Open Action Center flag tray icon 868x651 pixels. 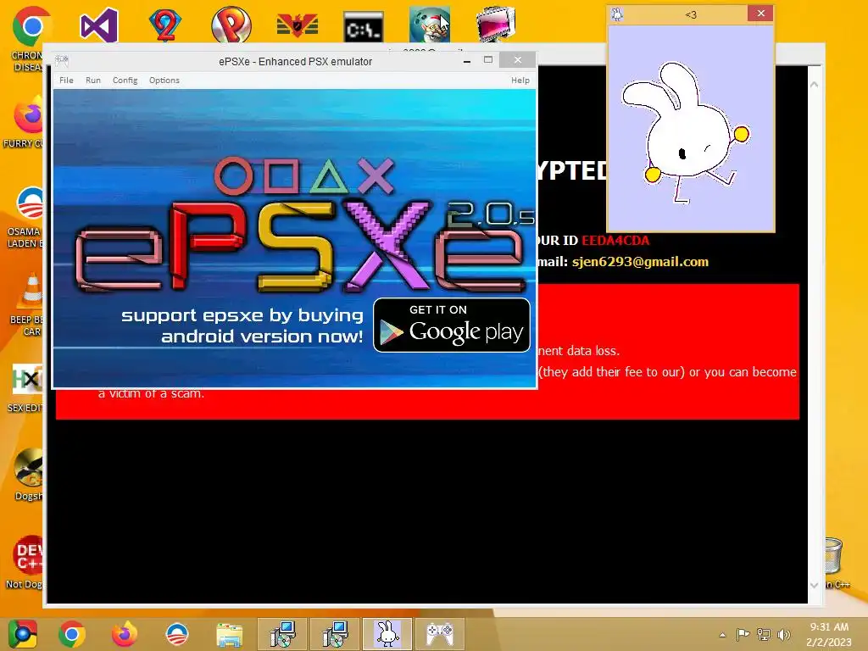(743, 634)
